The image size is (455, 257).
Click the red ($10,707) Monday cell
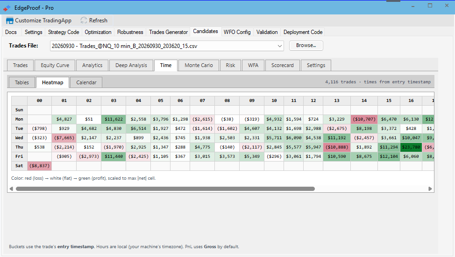[x=364, y=119]
